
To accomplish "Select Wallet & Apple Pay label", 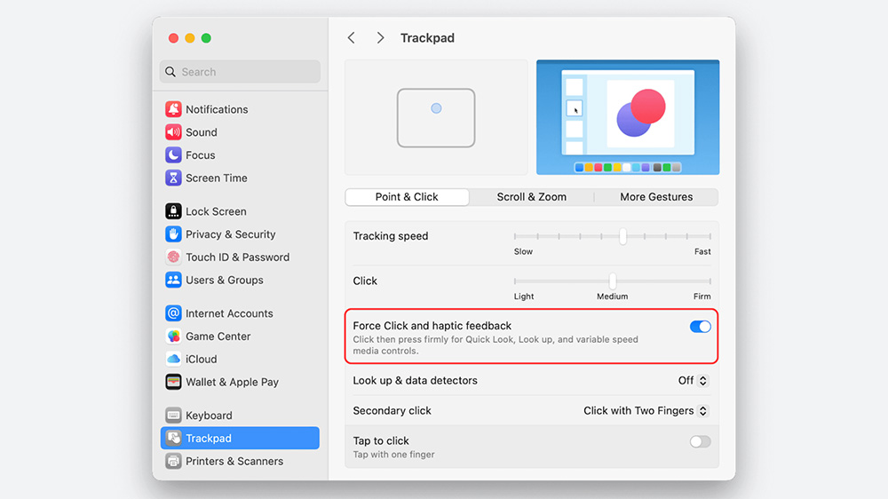I will pos(232,383).
